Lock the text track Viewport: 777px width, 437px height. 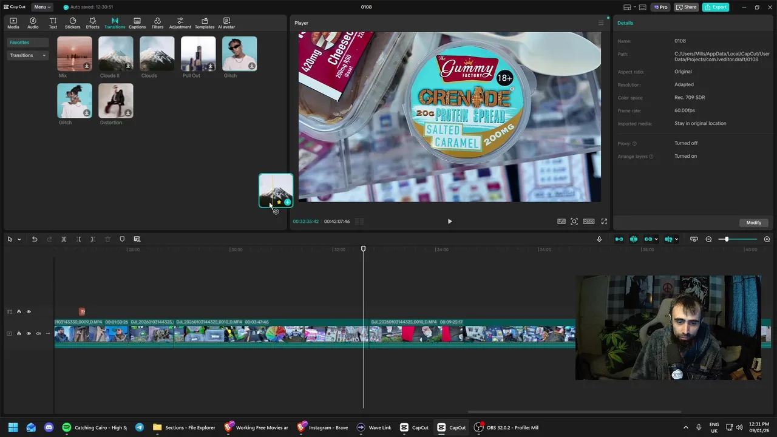pyautogui.click(x=19, y=312)
